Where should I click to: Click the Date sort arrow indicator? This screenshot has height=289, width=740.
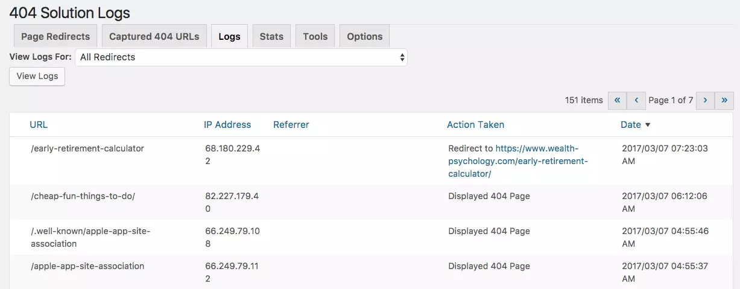[x=648, y=125]
